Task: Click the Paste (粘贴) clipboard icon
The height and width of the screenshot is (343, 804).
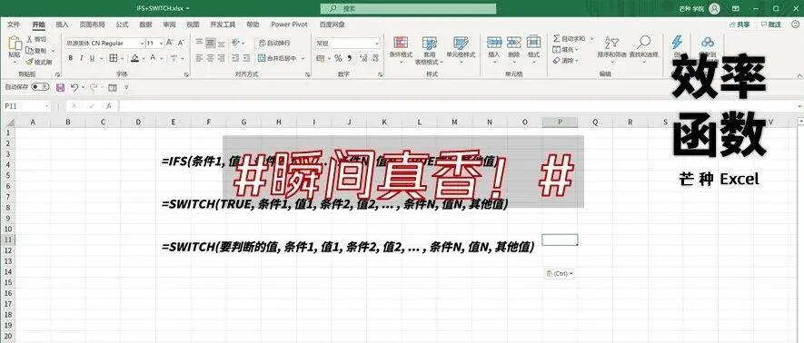Action: pos(15,44)
